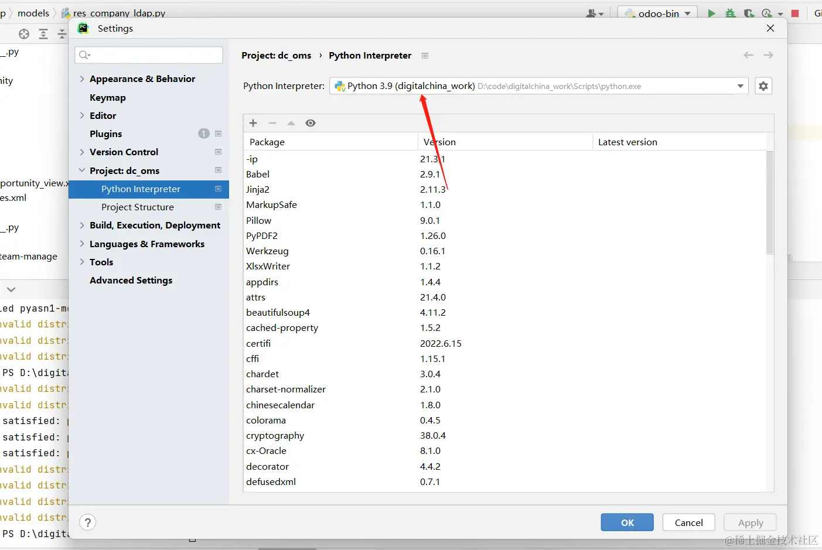Click the Apply button
The width and height of the screenshot is (822, 550).
click(x=751, y=522)
